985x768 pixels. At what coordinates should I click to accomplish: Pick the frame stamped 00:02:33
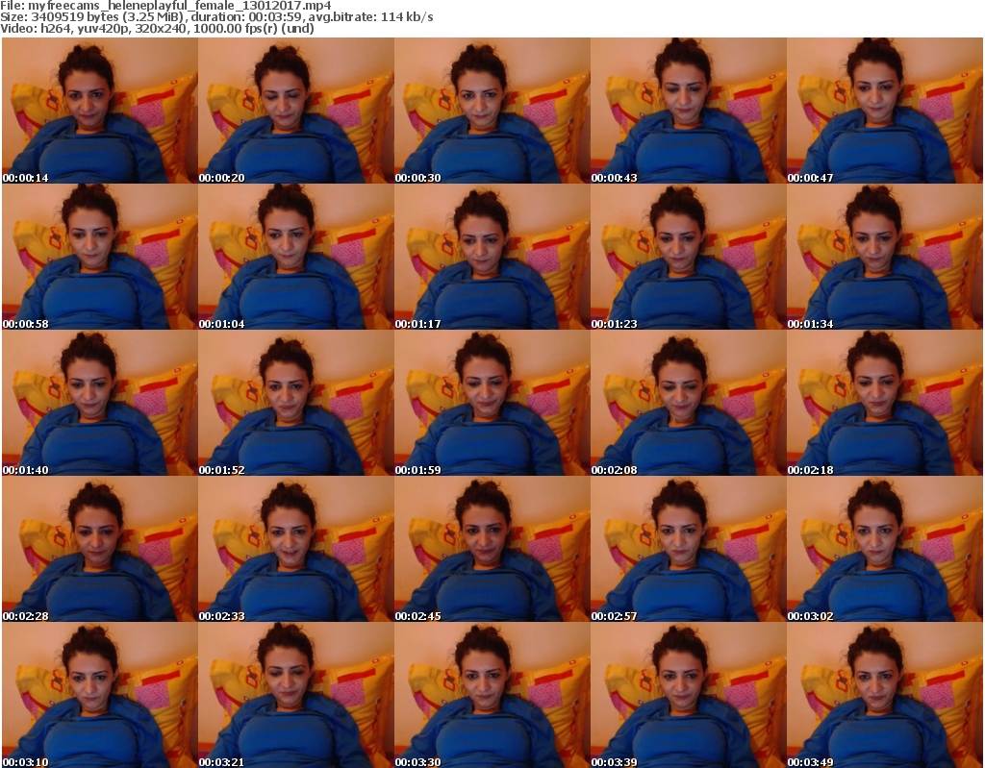[296, 549]
